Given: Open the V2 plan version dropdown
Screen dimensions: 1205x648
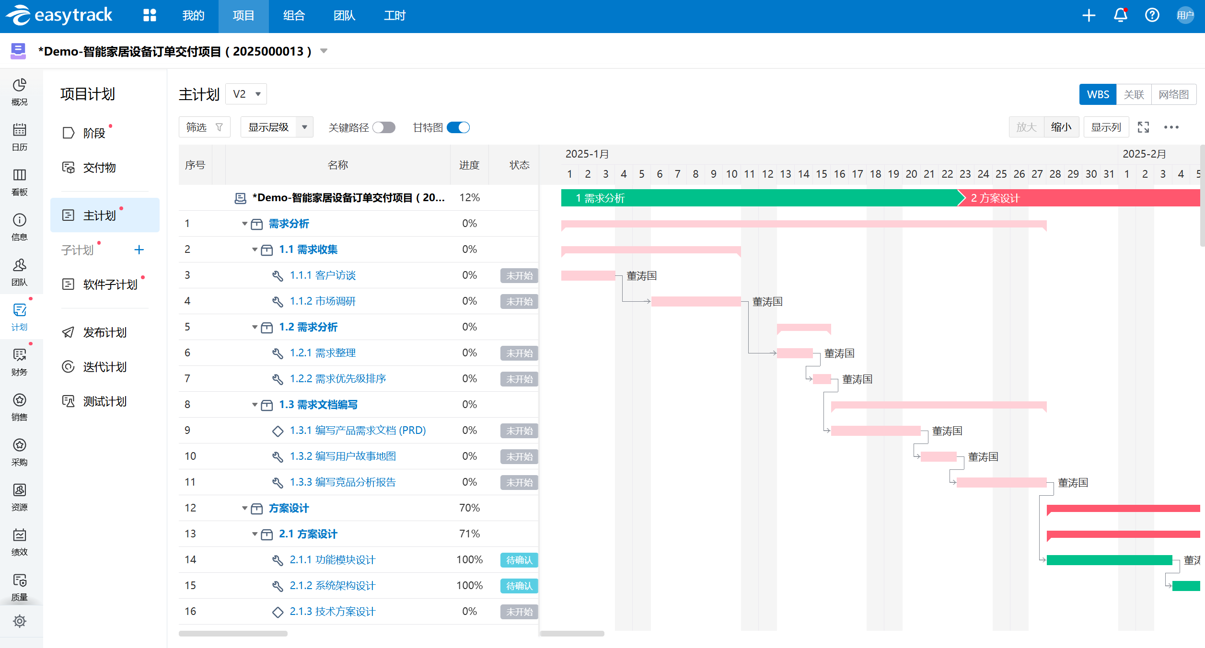Looking at the screenshot, I should [246, 94].
